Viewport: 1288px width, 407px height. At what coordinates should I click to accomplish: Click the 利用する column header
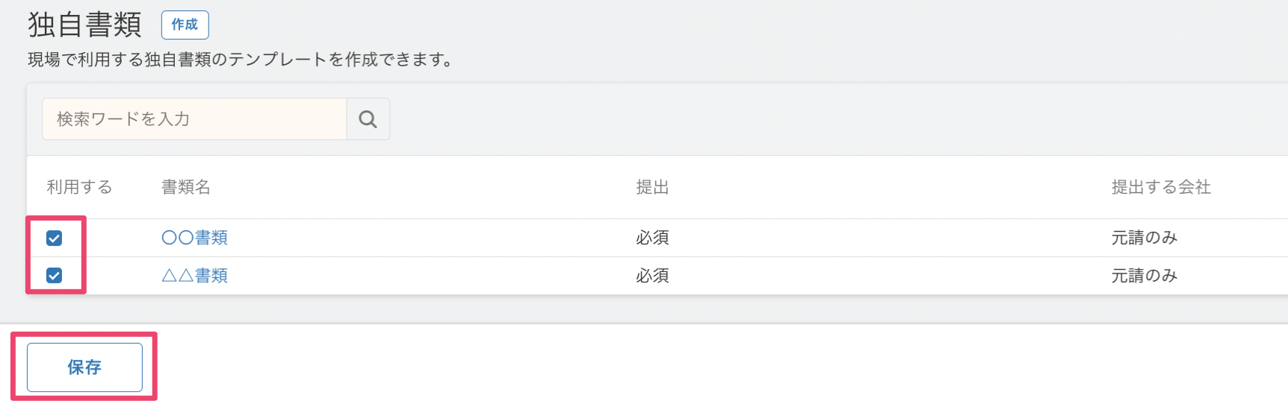(x=79, y=187)
